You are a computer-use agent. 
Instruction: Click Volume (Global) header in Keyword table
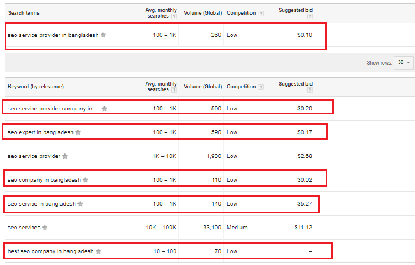(x=204, y=87)
